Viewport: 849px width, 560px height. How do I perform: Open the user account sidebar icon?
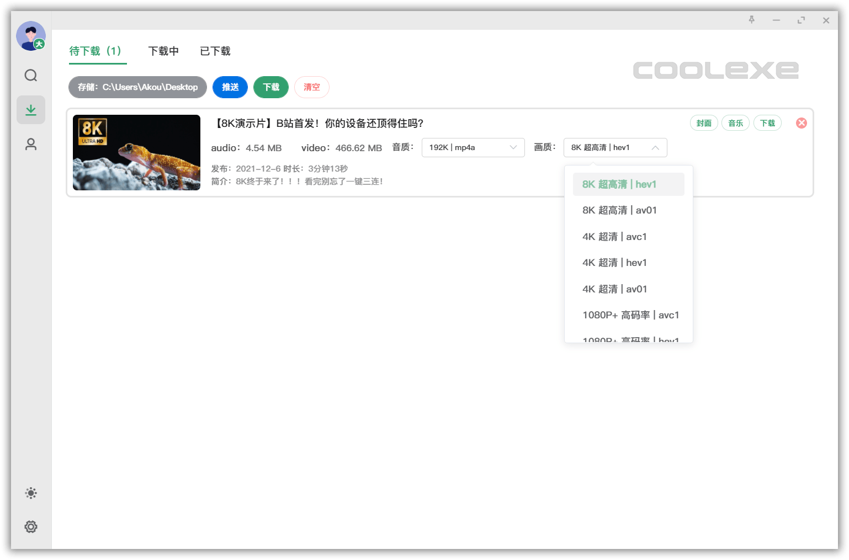tap(30, 144)
